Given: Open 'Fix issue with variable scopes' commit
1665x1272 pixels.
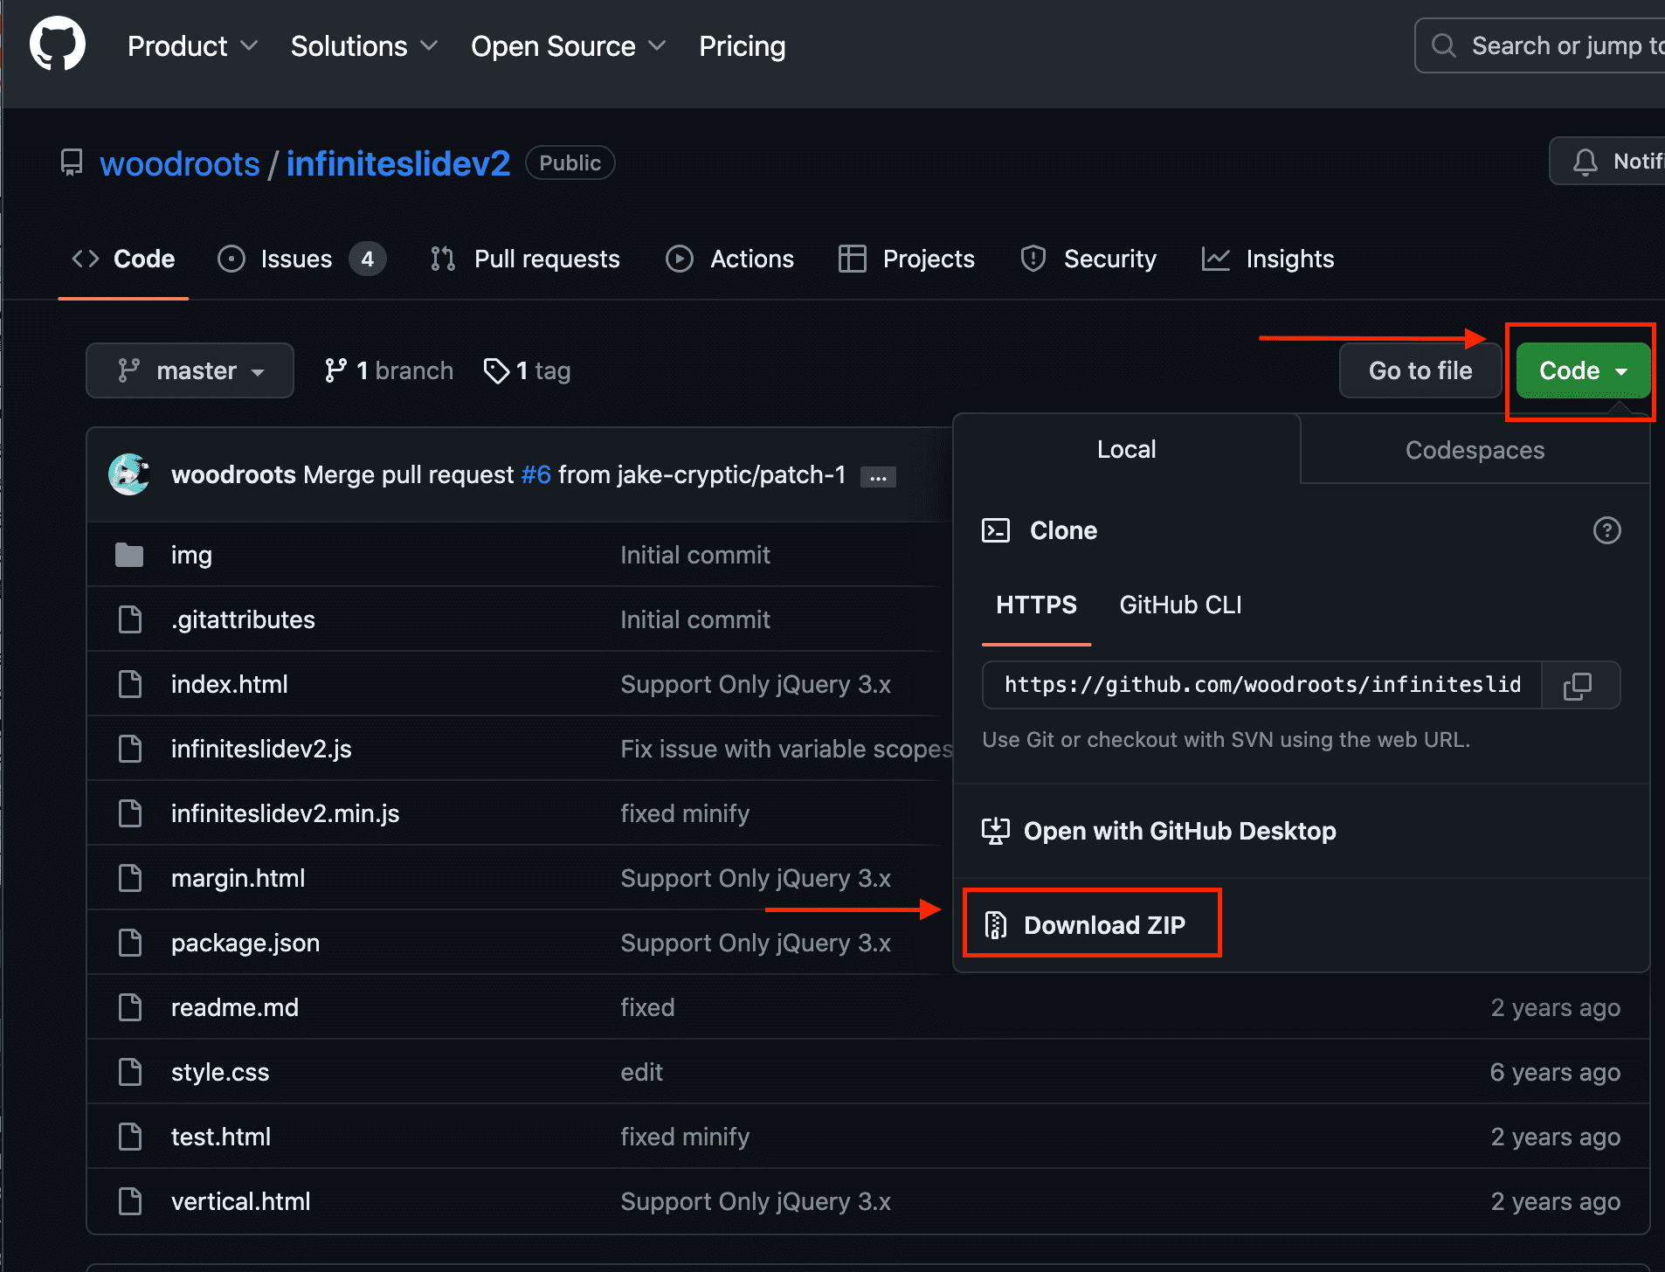Looking at the screenshot, I should pos(786,749).
